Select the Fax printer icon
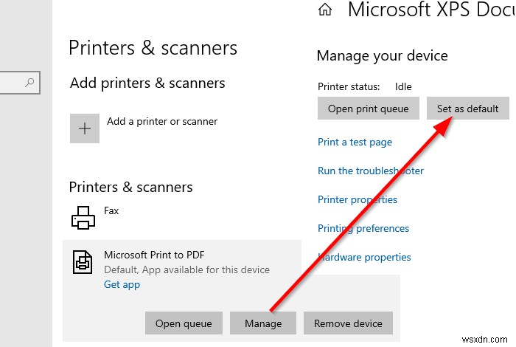Viewport: 516px width, 347px height. tap(83, 217)
